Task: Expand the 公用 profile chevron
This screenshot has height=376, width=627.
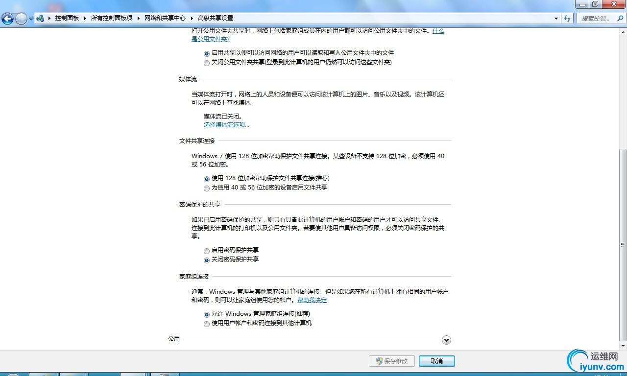Action: coord(446,340)
